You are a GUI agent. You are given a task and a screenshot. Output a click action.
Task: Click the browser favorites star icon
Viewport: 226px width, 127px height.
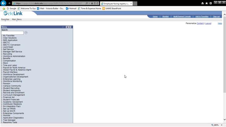point(206,3)
